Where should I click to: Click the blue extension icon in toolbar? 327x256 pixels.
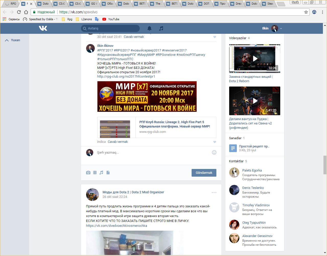[314, 12]
